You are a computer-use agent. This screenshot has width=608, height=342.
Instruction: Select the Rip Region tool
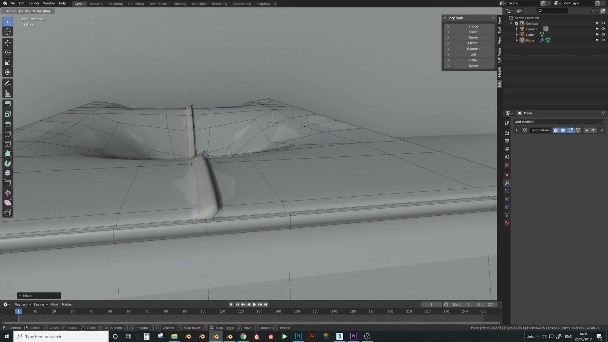8,213
